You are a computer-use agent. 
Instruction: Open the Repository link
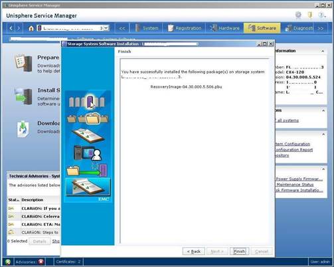click(x=282, y=155)
